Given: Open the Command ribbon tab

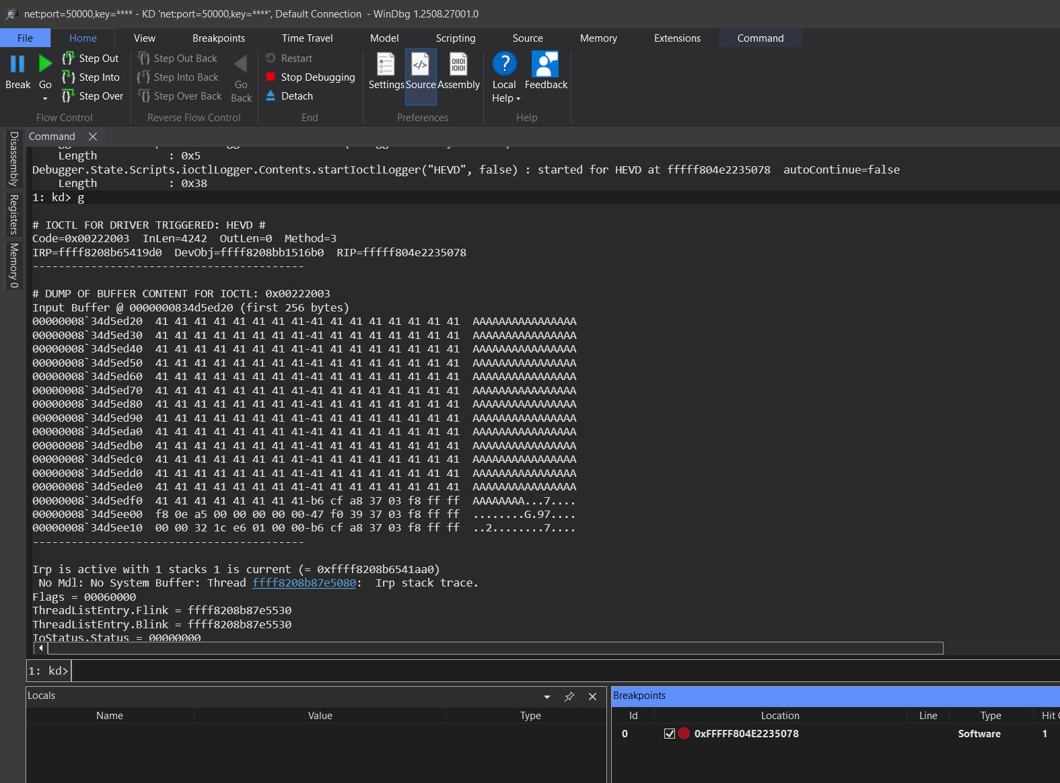Looking at the screenshot, I should coord(761,38).
